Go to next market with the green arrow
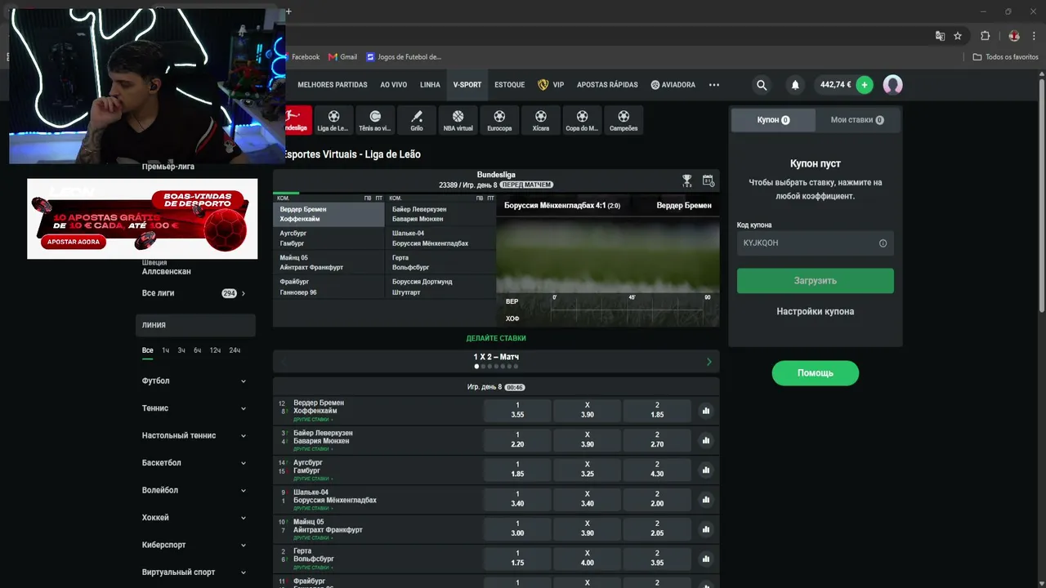The image size is (1046, 588). point(709,361)
